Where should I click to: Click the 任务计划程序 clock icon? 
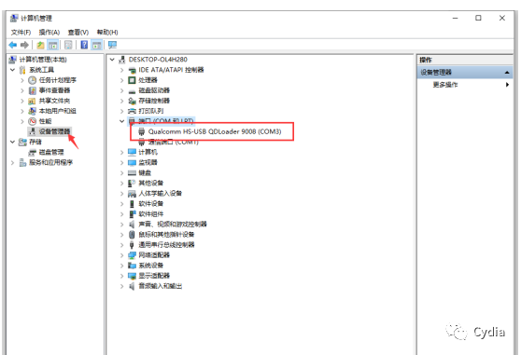(32, 80)
